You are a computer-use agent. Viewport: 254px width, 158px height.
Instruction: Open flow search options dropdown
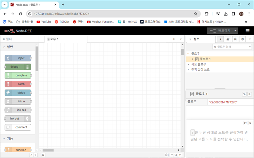pyautogui.click(x=250, y=47)
